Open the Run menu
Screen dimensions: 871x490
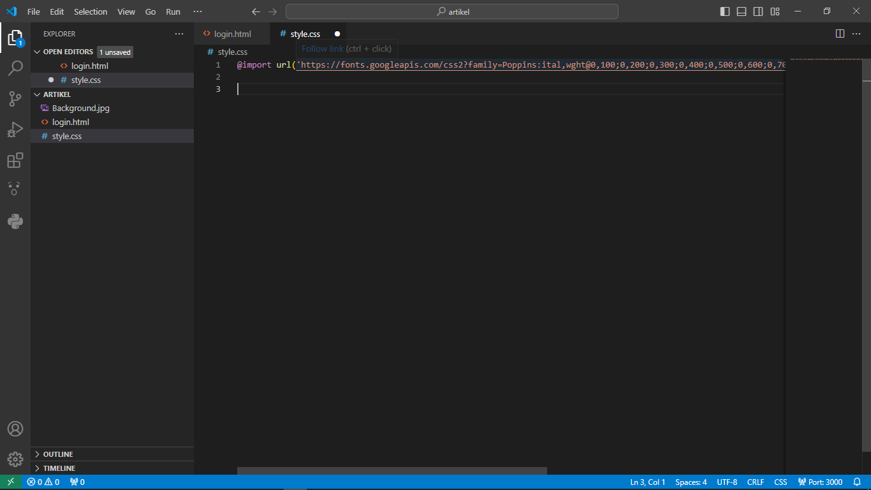point(173,11)
